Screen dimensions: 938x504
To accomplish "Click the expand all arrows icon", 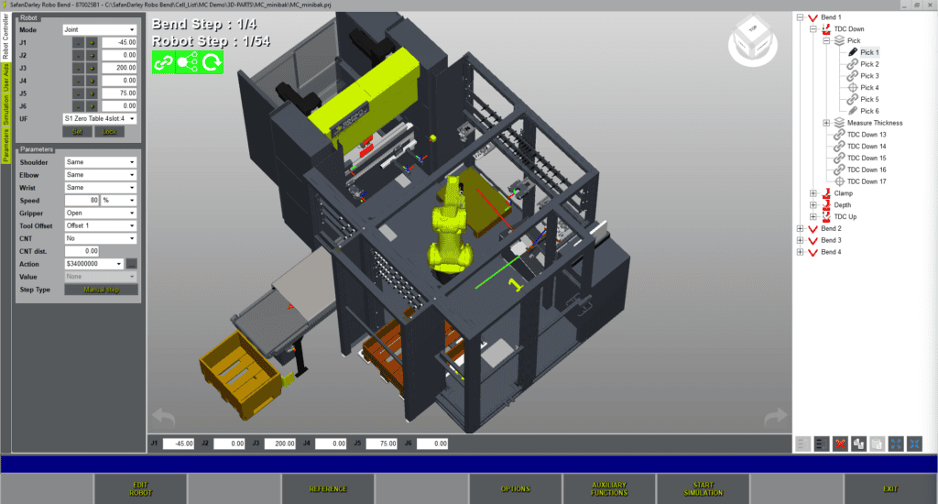I will [896, 444].
